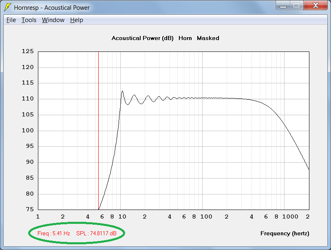
Task: Open the Tools menu
Action: [29, 20]
